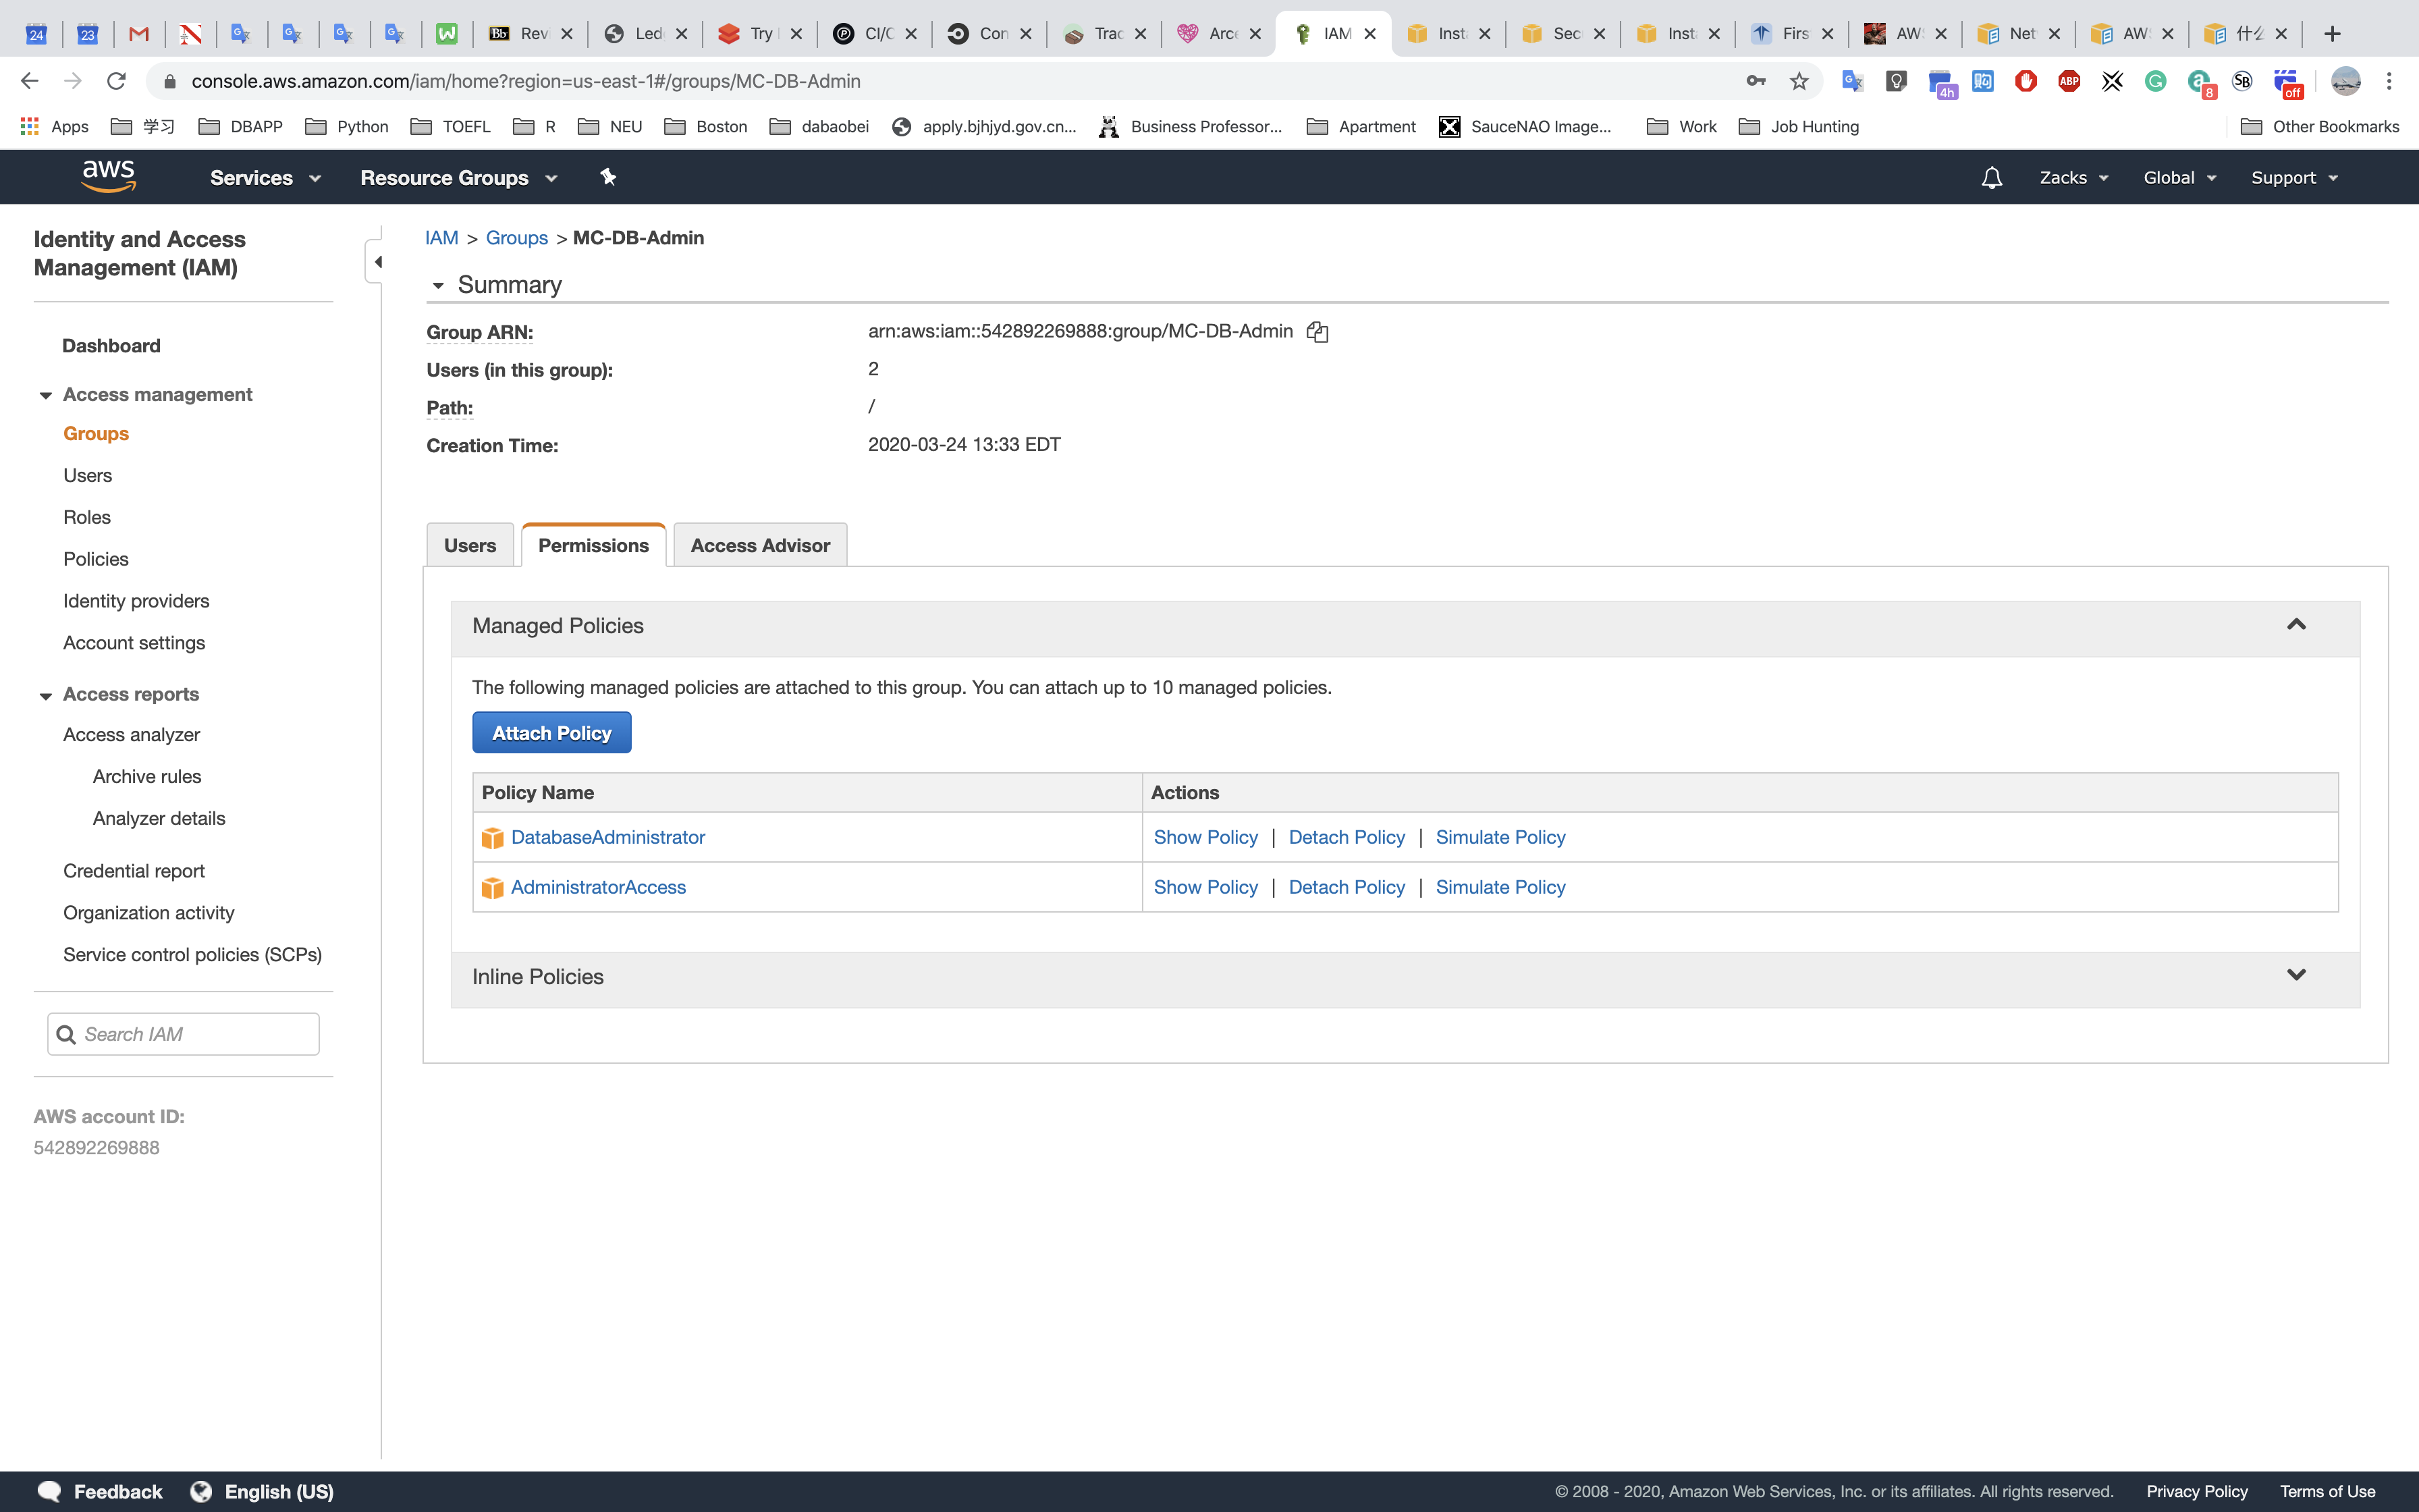Open the Services dropdown menu
Viewport: 2419px width, 1512px height.
pyautogui.click(x=265, y=178)
